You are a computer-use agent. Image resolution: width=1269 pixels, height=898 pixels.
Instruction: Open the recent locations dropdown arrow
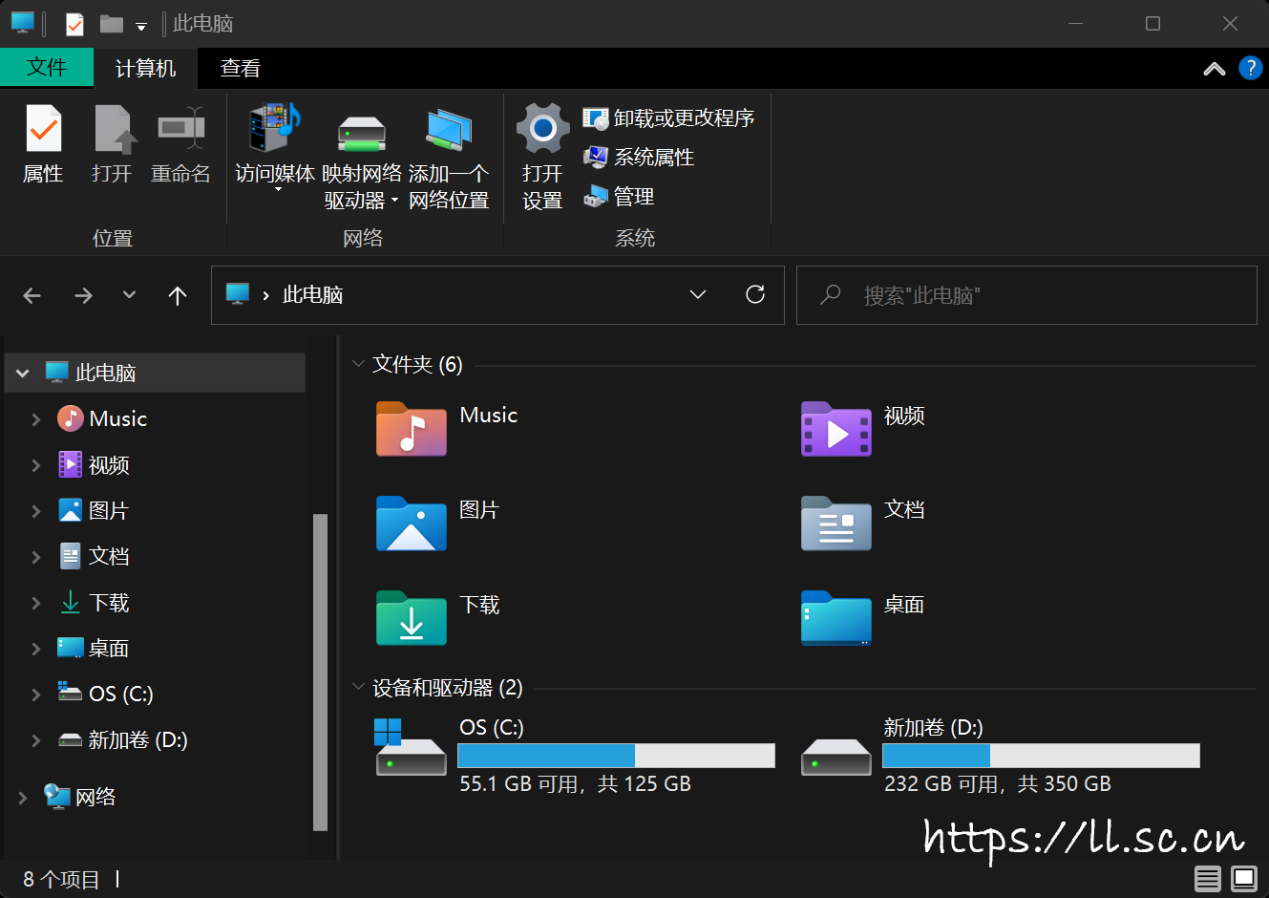(130, 295)
